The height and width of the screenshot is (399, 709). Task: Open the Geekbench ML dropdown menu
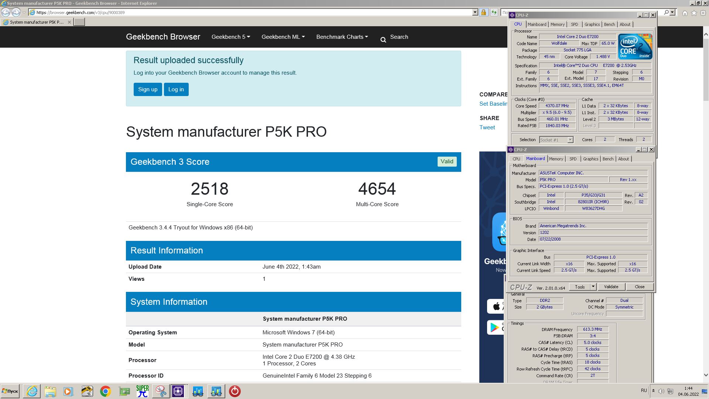[x=283, y=37]
